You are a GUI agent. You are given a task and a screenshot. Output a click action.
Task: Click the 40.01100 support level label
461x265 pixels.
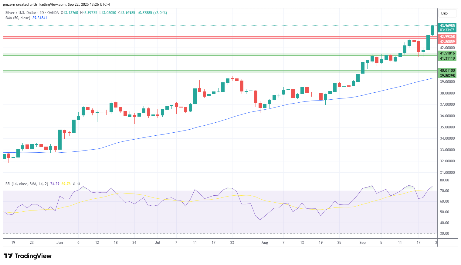[447, 71]
